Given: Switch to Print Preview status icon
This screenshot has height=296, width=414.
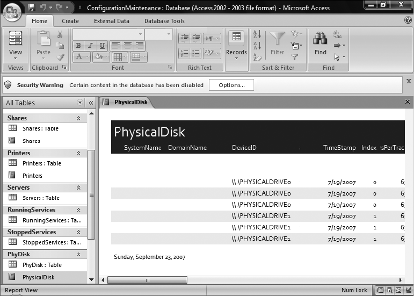Looking at the screenshot, I should 390,290.
